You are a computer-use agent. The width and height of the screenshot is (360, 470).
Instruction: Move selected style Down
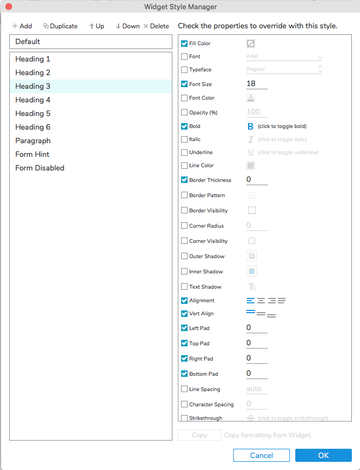128,26
